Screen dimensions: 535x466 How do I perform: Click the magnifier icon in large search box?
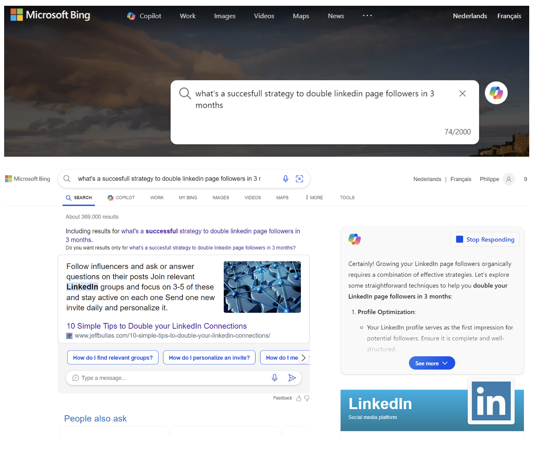[x=185, y=93]
